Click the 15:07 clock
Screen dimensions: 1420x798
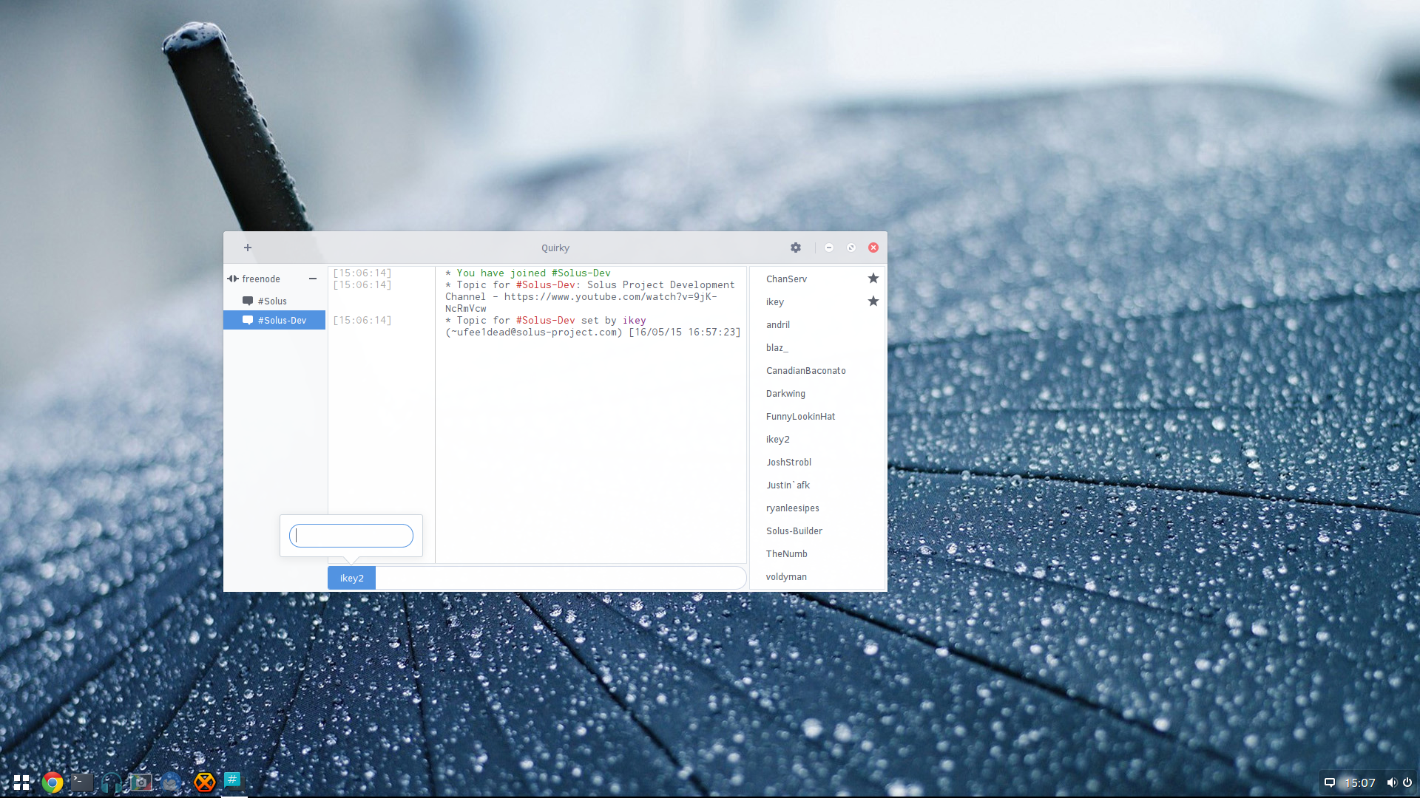coord(1359,782)
